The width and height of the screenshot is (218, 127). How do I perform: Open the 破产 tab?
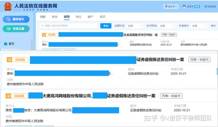[90, 17]
